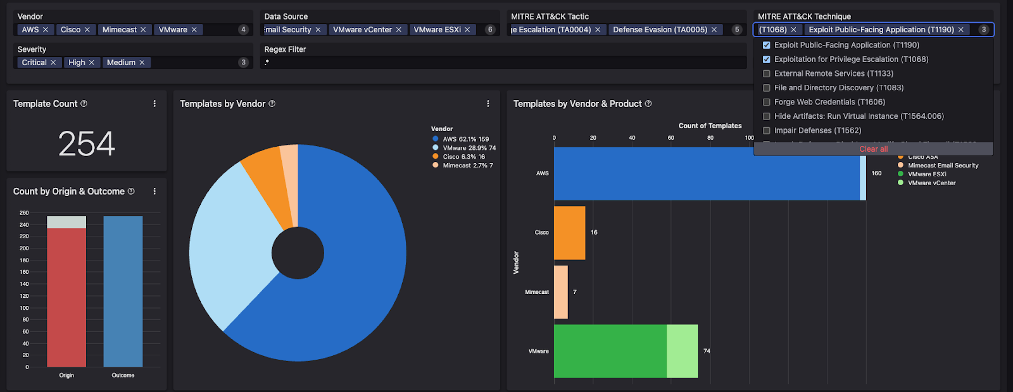Select the VMware ESXi legend item

(926, 174)
